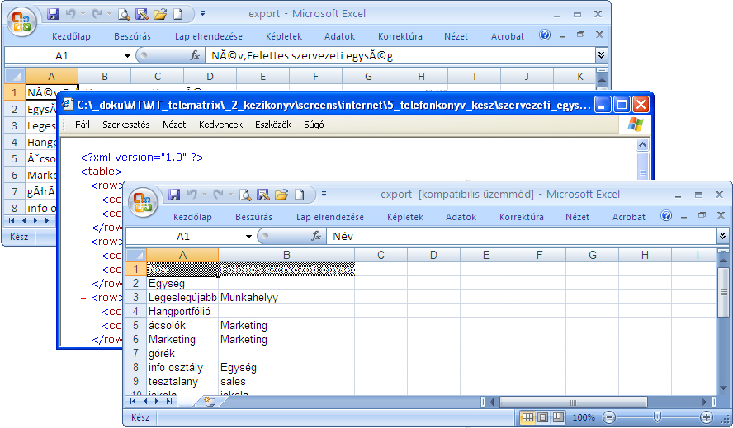733x428 pixels.
Task: Click Redo in back Excel quick access toolbar
Action: tap(97, 14)
